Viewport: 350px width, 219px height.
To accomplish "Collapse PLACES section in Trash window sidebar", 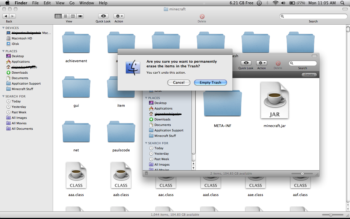I will pyautogui.click(x=146, y=98).
